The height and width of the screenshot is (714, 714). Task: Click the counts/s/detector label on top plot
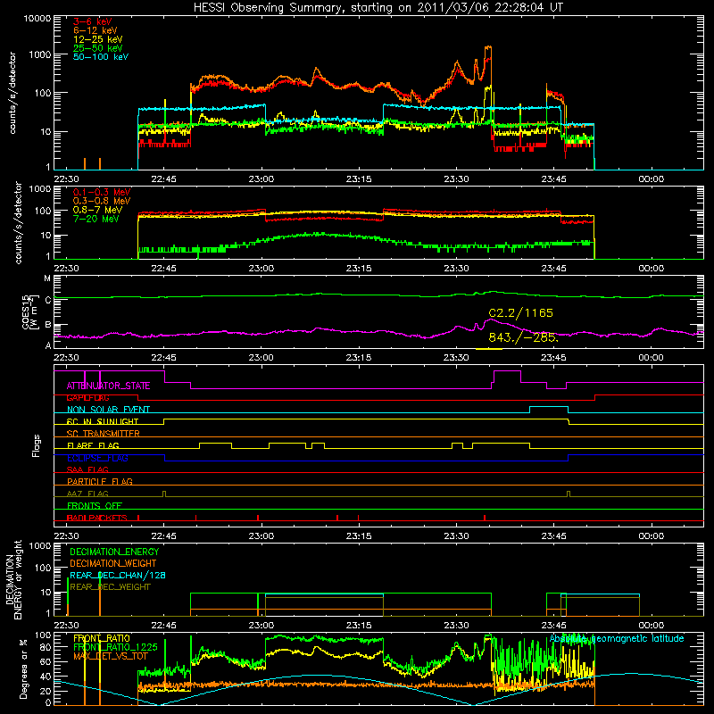[12, 93]
